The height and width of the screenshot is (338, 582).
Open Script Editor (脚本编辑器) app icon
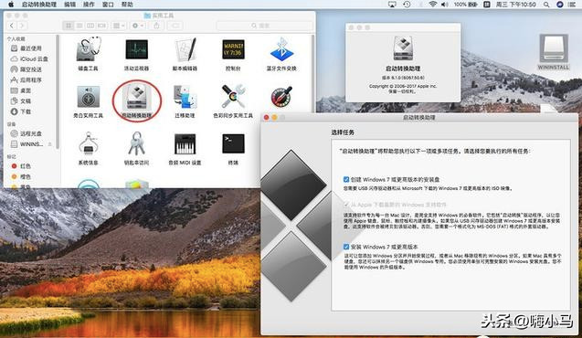pyautogui.click(x=185, y=49)
